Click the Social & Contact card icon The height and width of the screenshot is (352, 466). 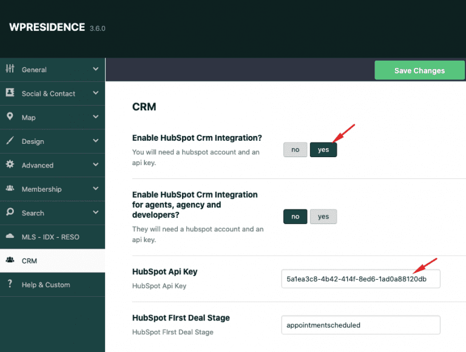pos(10,92)
